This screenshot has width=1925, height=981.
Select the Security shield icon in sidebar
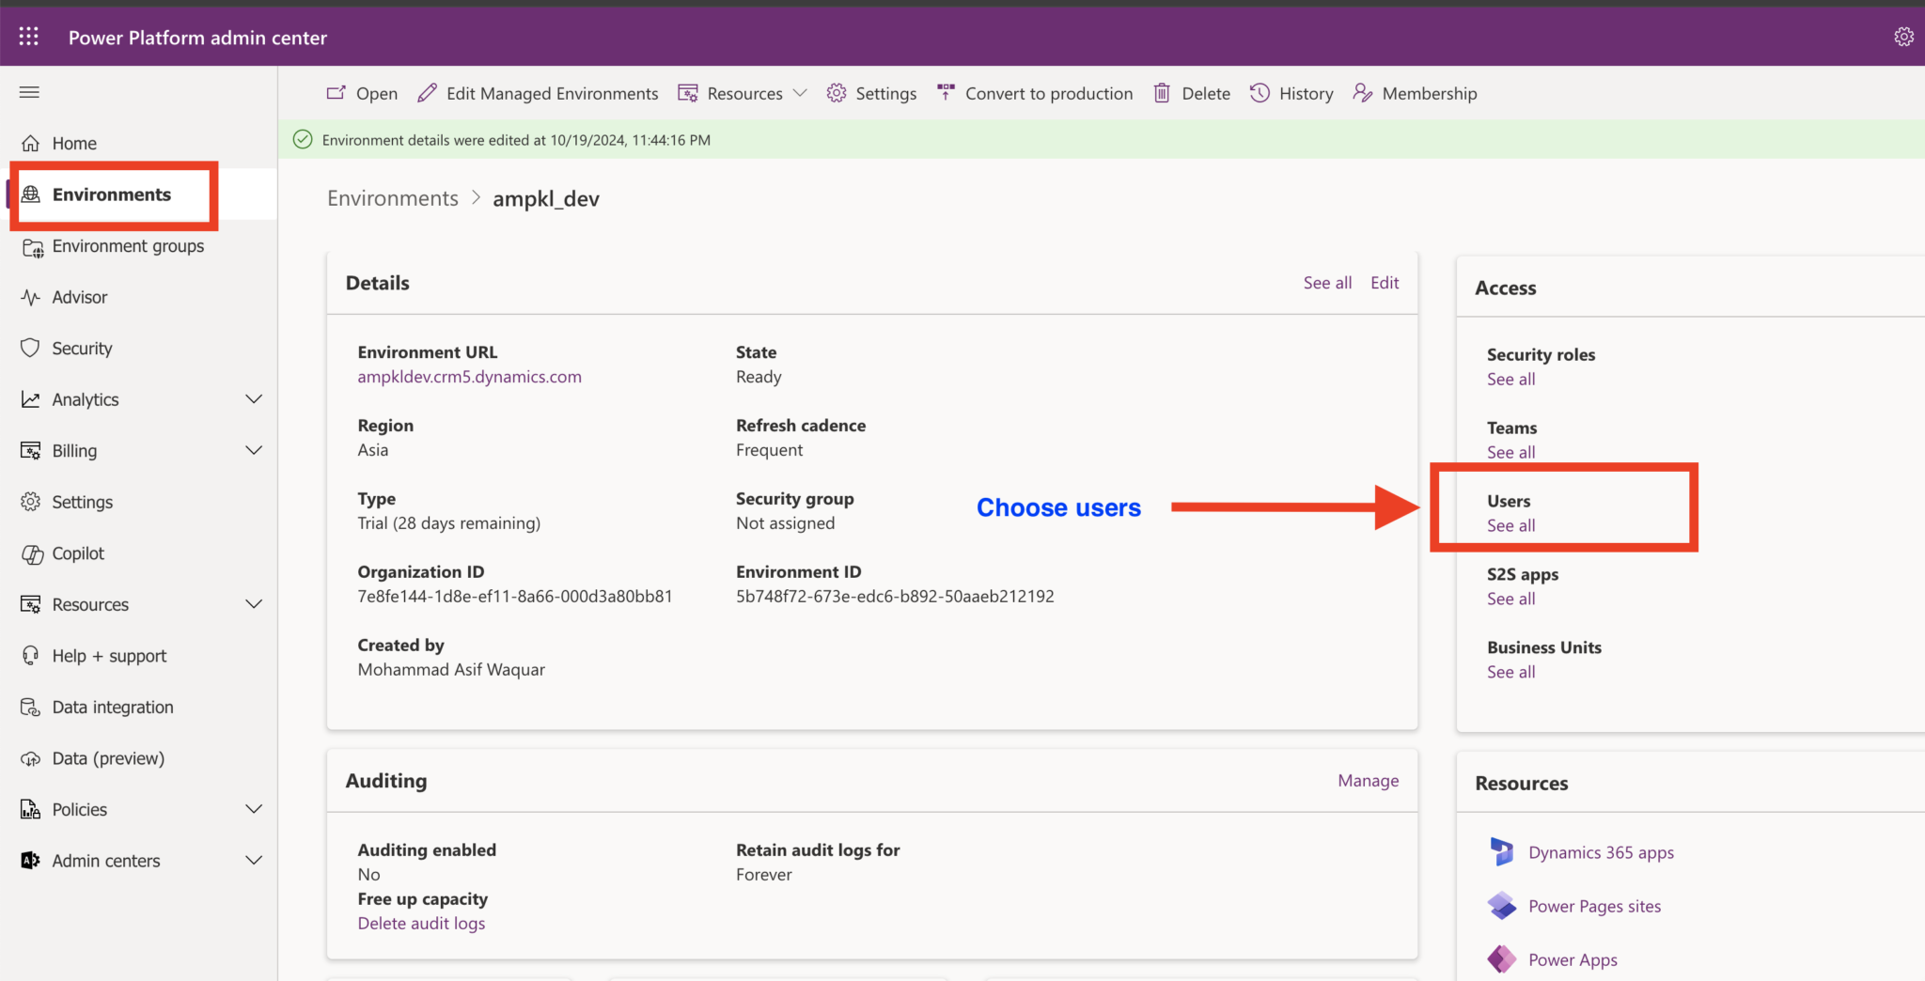31,348
